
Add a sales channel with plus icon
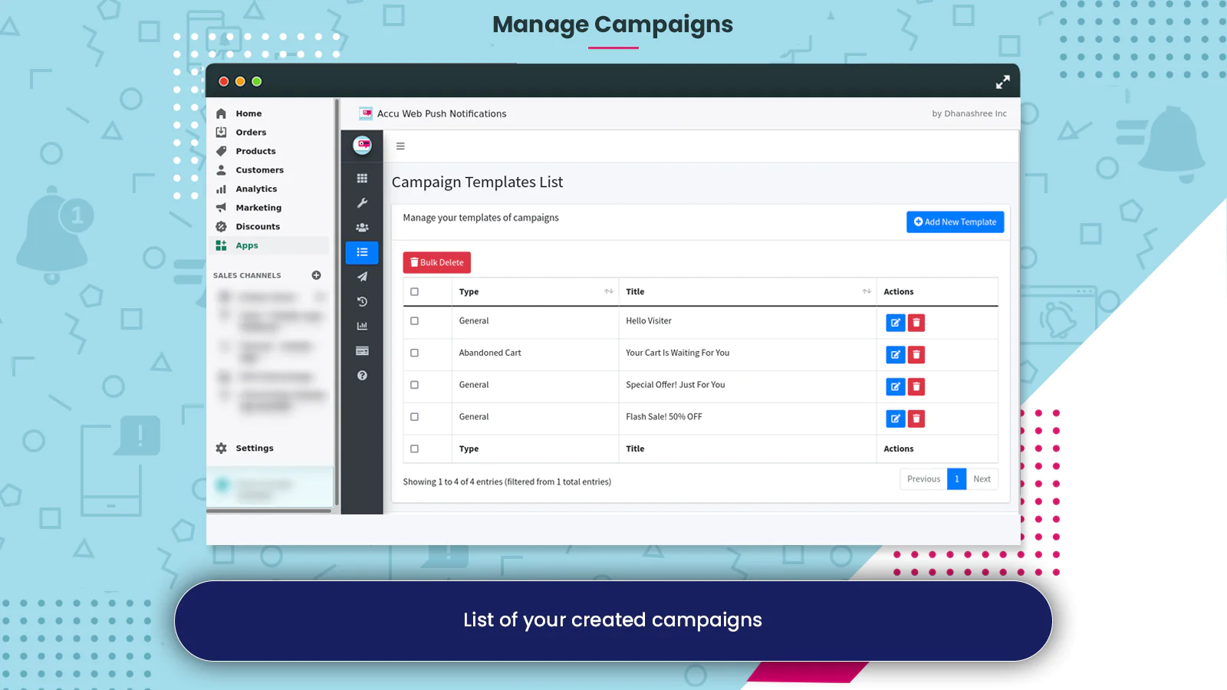click(x=316, y=275)
